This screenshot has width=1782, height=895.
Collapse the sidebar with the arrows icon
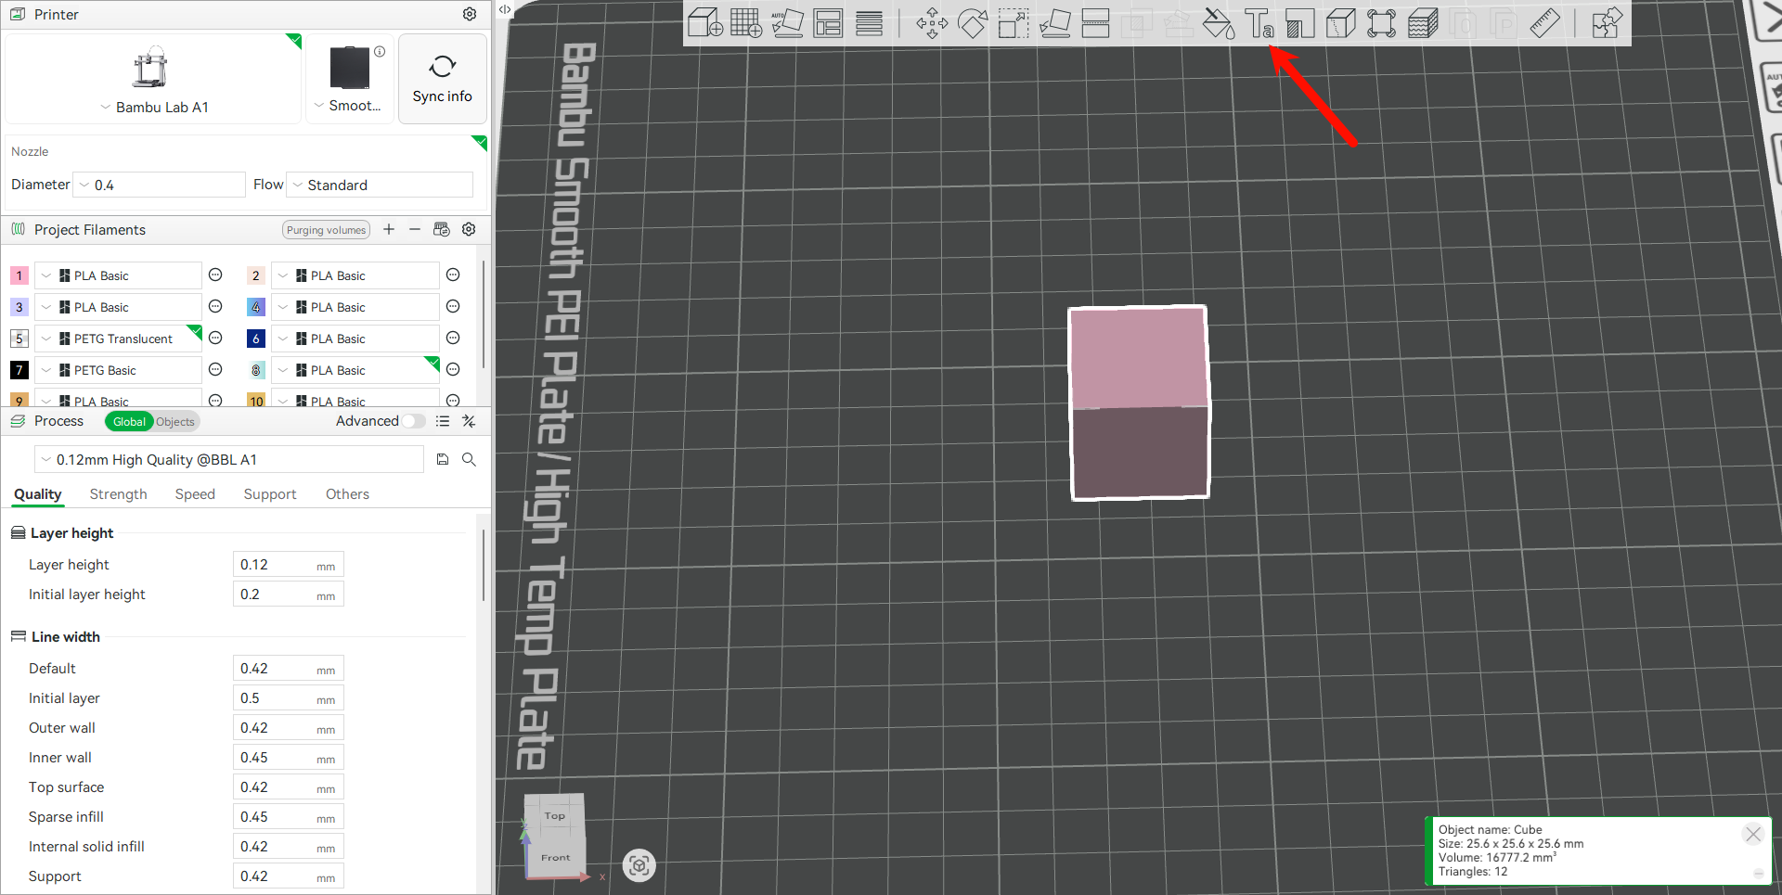coord(504,9)
